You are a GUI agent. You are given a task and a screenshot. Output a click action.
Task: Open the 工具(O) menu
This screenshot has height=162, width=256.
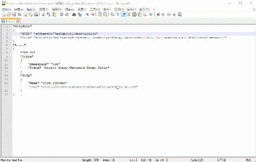94,9
